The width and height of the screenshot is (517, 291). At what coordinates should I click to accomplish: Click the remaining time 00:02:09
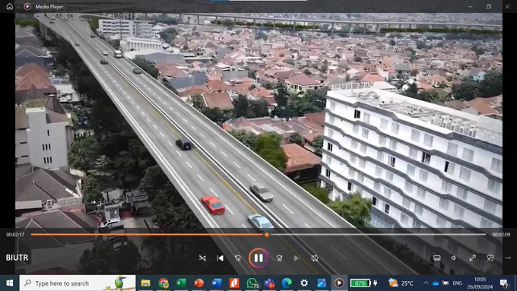click(501, 235)
